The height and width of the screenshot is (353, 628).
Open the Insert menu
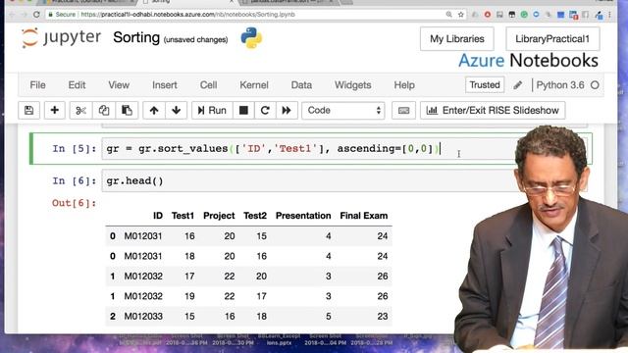[x=164, y=85]
